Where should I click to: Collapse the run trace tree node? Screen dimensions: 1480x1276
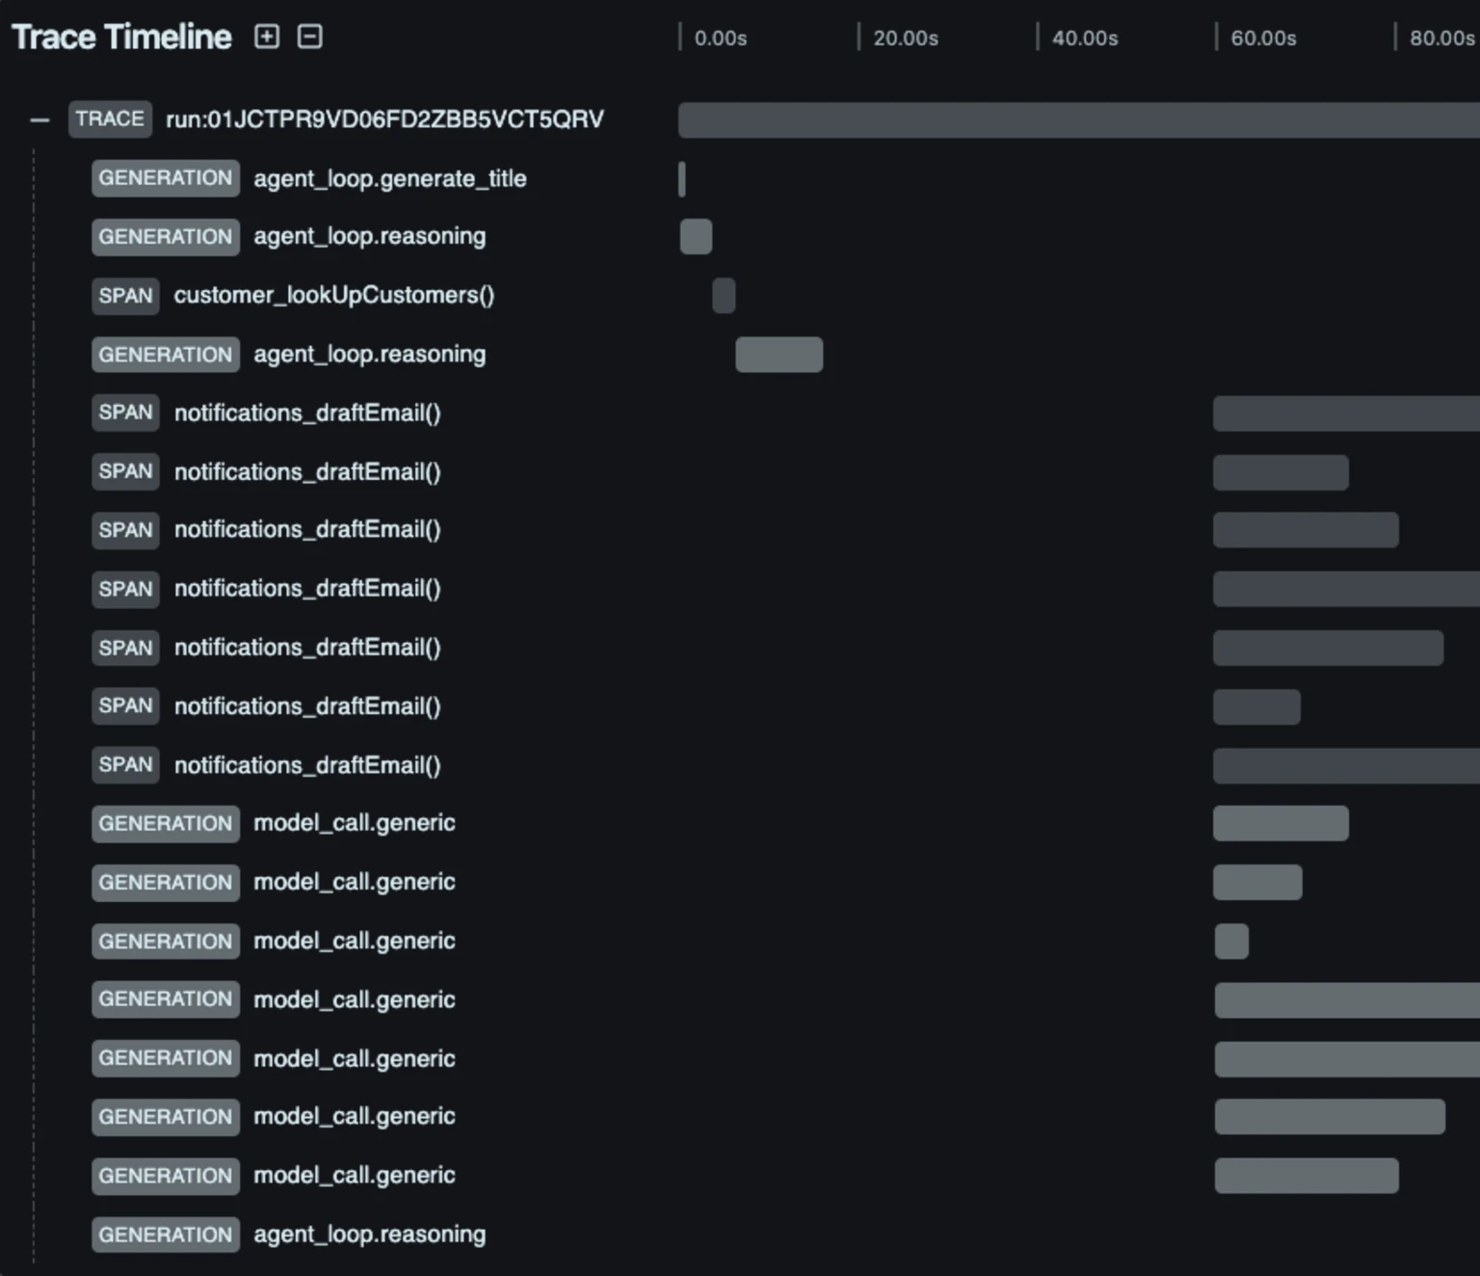(40, 120)
